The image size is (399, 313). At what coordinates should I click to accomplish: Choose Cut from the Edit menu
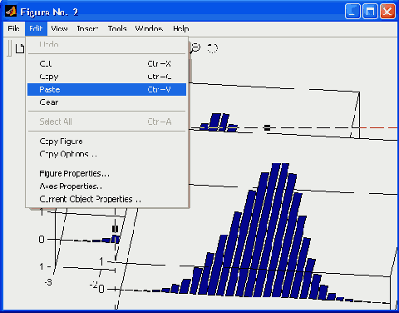(x=106, y=63)
